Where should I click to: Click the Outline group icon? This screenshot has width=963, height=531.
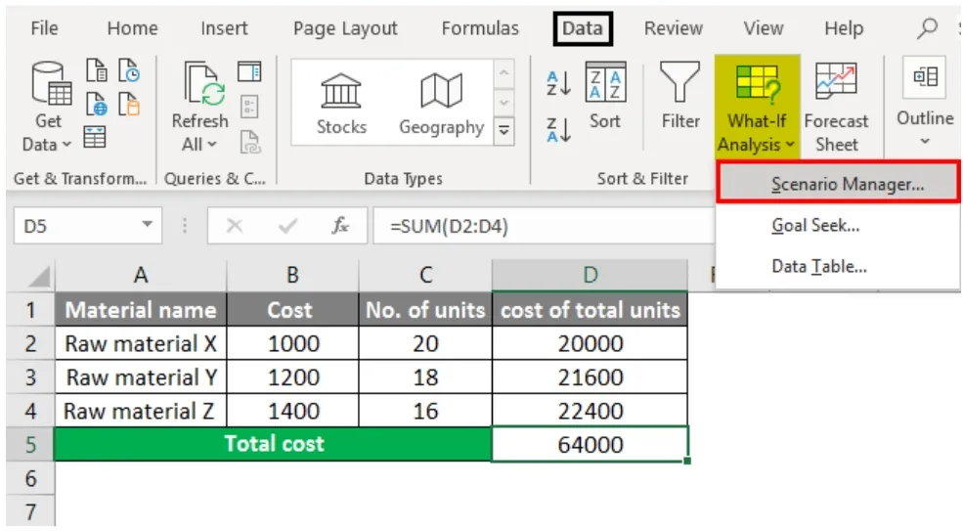point(925,76)
